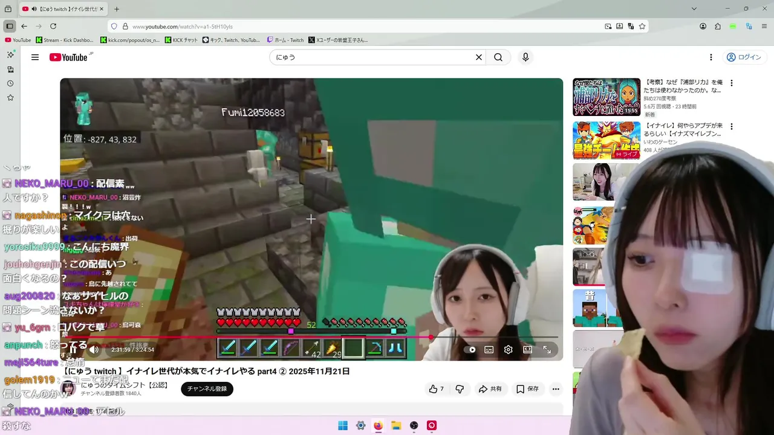
Task: Toggle the autoplay switch in player
Action: click(470, 349)
